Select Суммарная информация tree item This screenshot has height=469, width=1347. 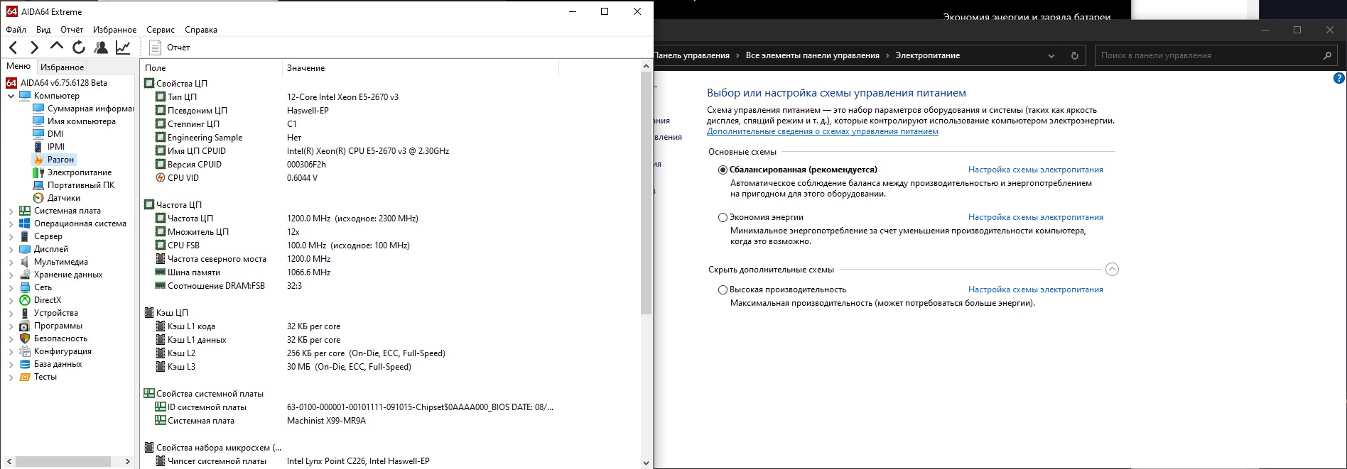click(x=84, y=109)
